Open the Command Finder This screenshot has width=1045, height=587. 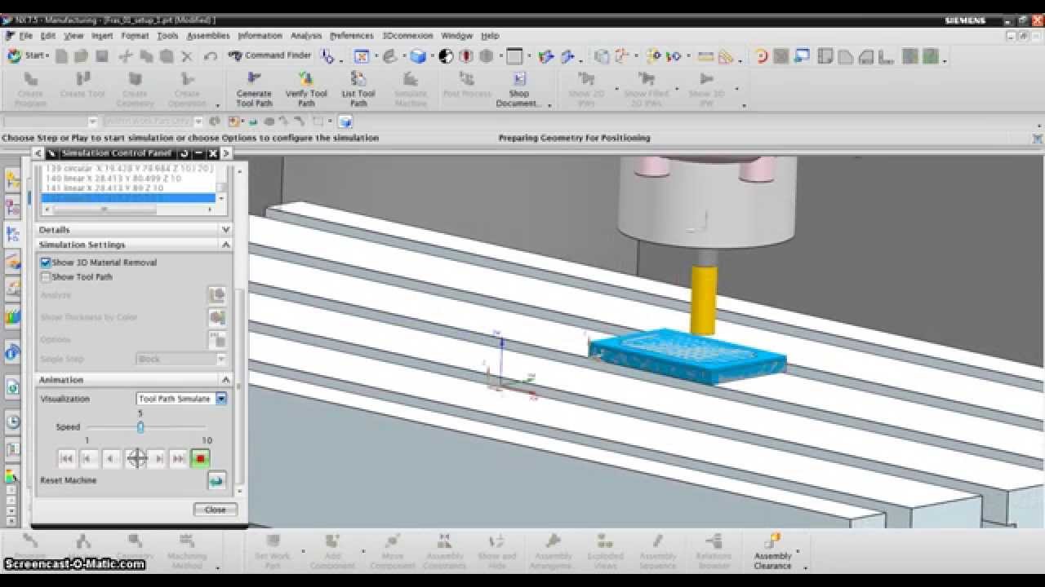pos(270,55)
